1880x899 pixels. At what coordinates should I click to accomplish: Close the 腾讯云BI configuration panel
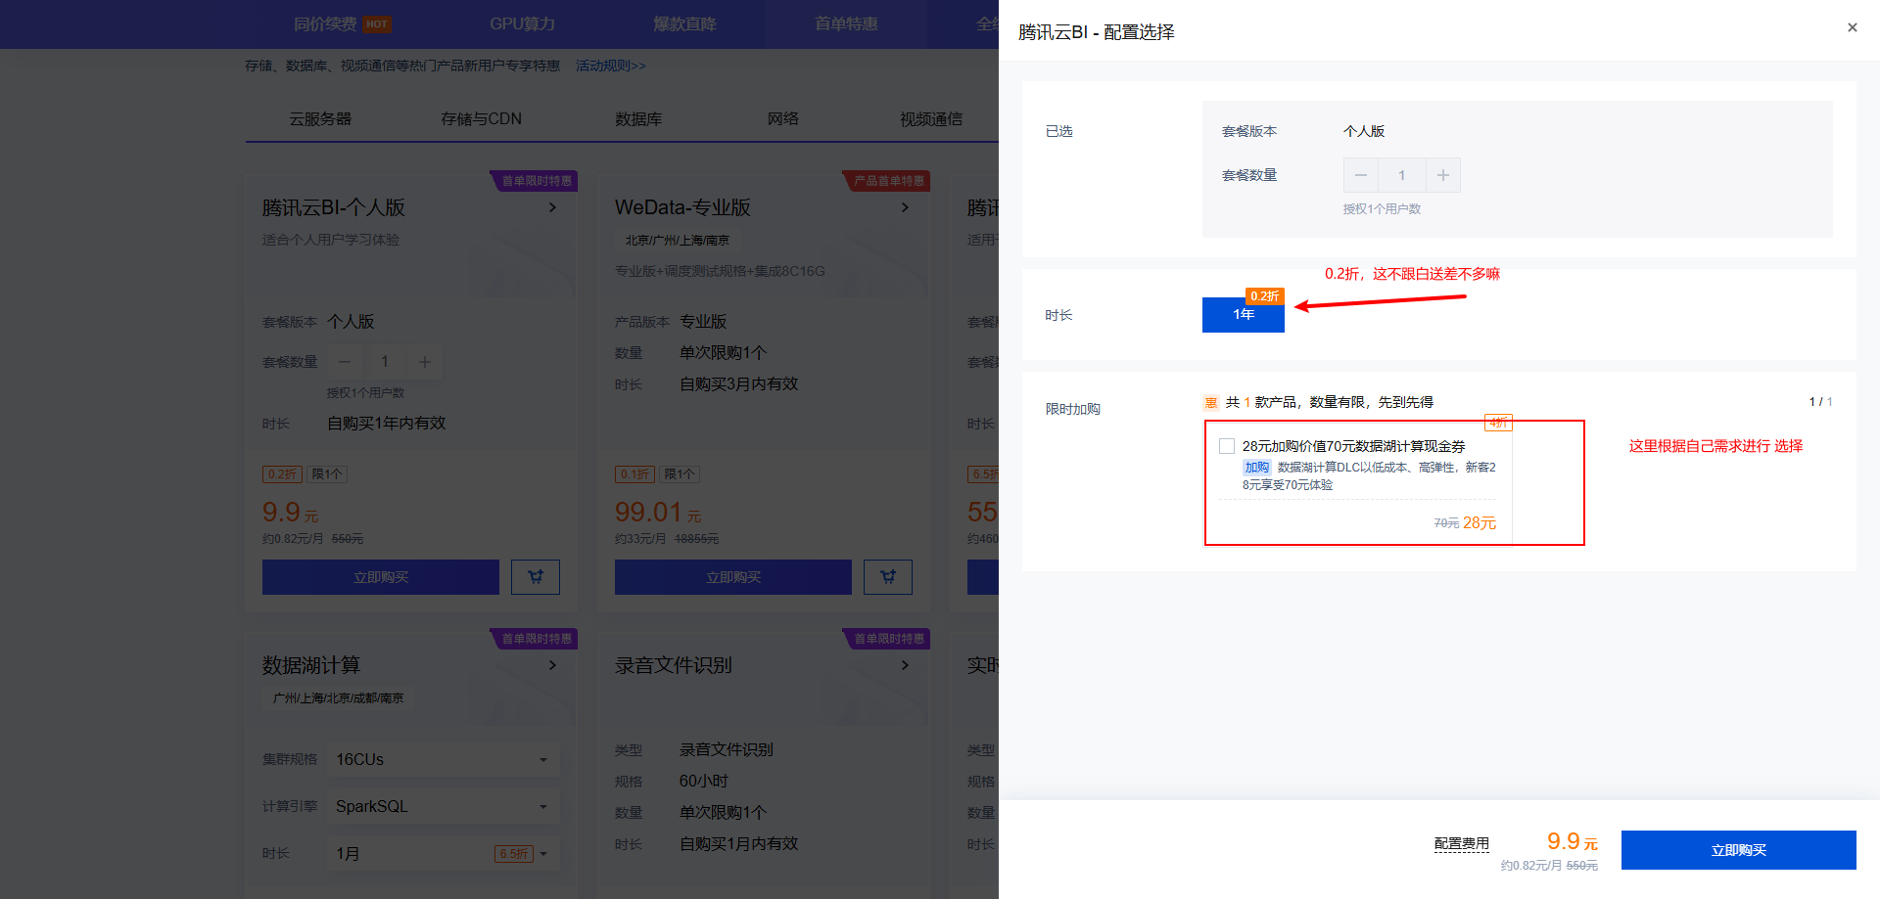click(x=1852, y=27)
